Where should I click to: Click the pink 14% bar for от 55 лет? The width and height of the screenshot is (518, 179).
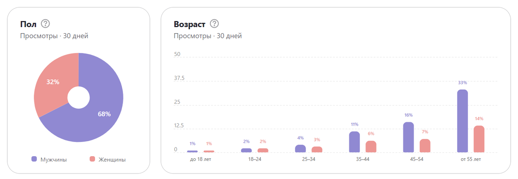[479, 139]
